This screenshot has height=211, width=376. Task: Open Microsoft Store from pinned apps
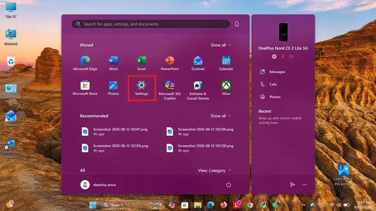point(85,88)
